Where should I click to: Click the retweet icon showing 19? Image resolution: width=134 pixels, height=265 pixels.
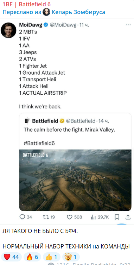pos(46,217)
